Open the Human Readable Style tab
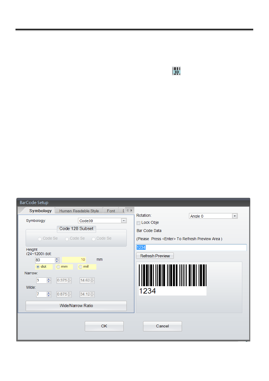The image size is (269, 381). tap(79, 211)
